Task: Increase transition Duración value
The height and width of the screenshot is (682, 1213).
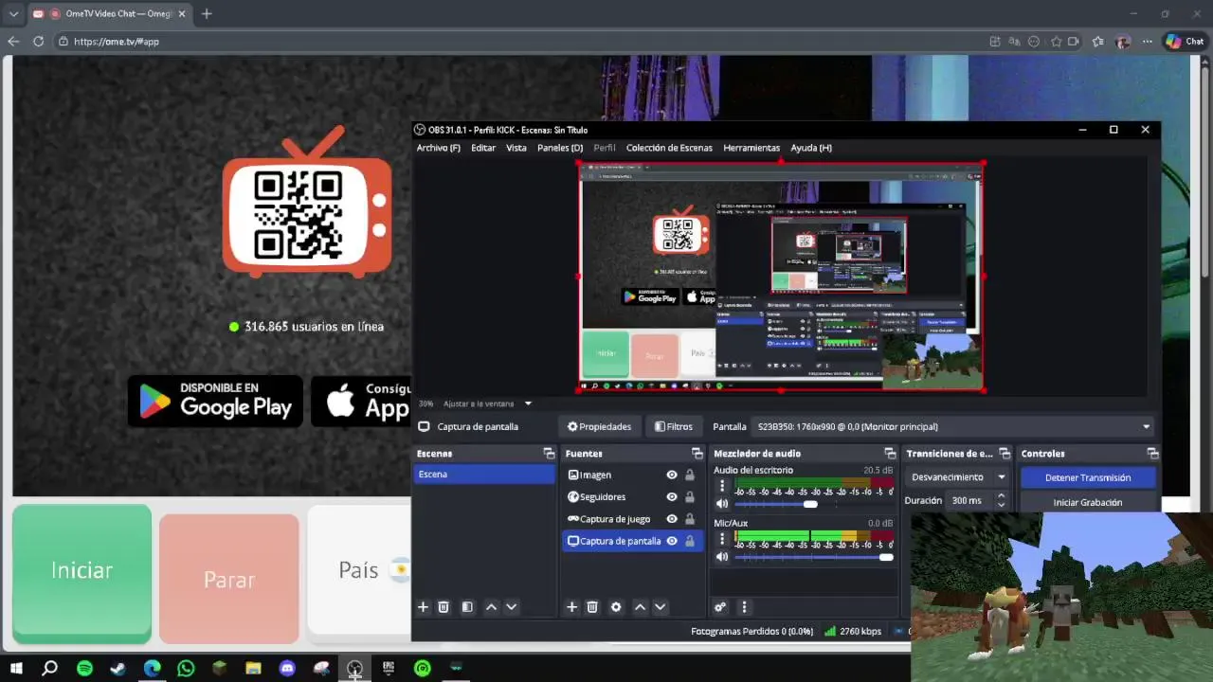Action: pyautogui.click(x=1001, y=496)
